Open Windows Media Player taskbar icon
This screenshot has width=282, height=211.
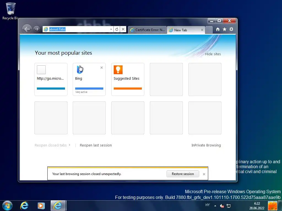tap(41, 206)
